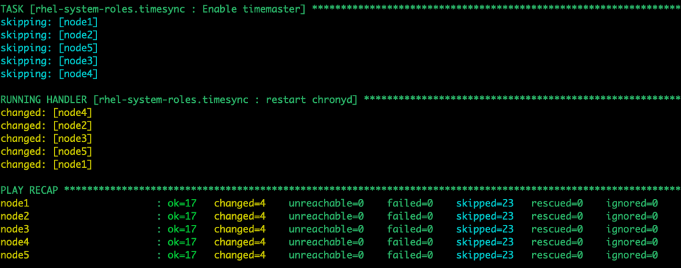Click skipping: [node5] line
This screenshot has height=268, width=681.
(49, 48)
